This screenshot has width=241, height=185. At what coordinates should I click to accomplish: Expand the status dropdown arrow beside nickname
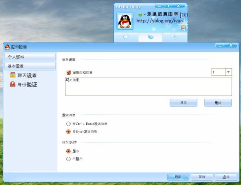145,14
